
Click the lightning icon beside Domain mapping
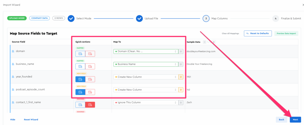tap(181, 51)
